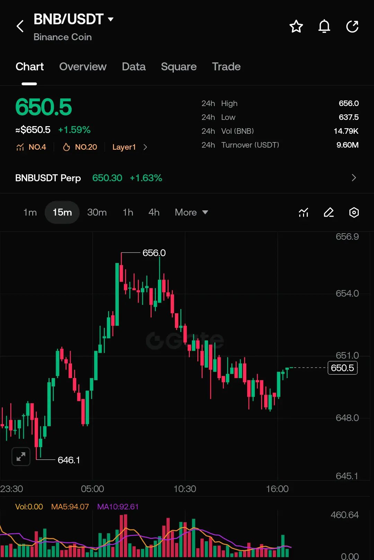Viewport: 374px width, 560px height.
Task: Tap the Binance Coin subtitle
Action: coord(63,37)
